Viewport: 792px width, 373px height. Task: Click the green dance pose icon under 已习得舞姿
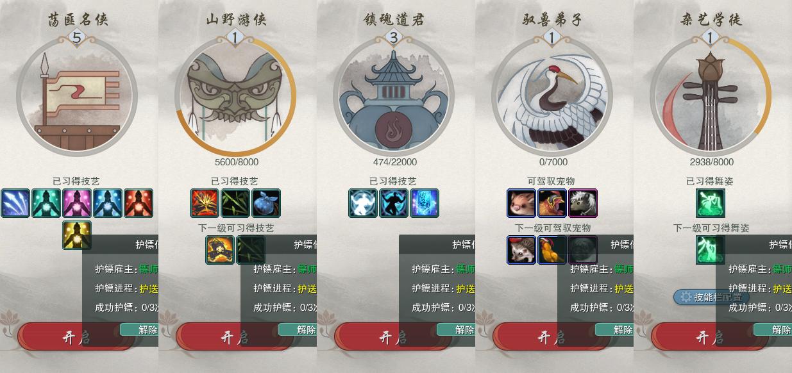(x=711, y=203)
